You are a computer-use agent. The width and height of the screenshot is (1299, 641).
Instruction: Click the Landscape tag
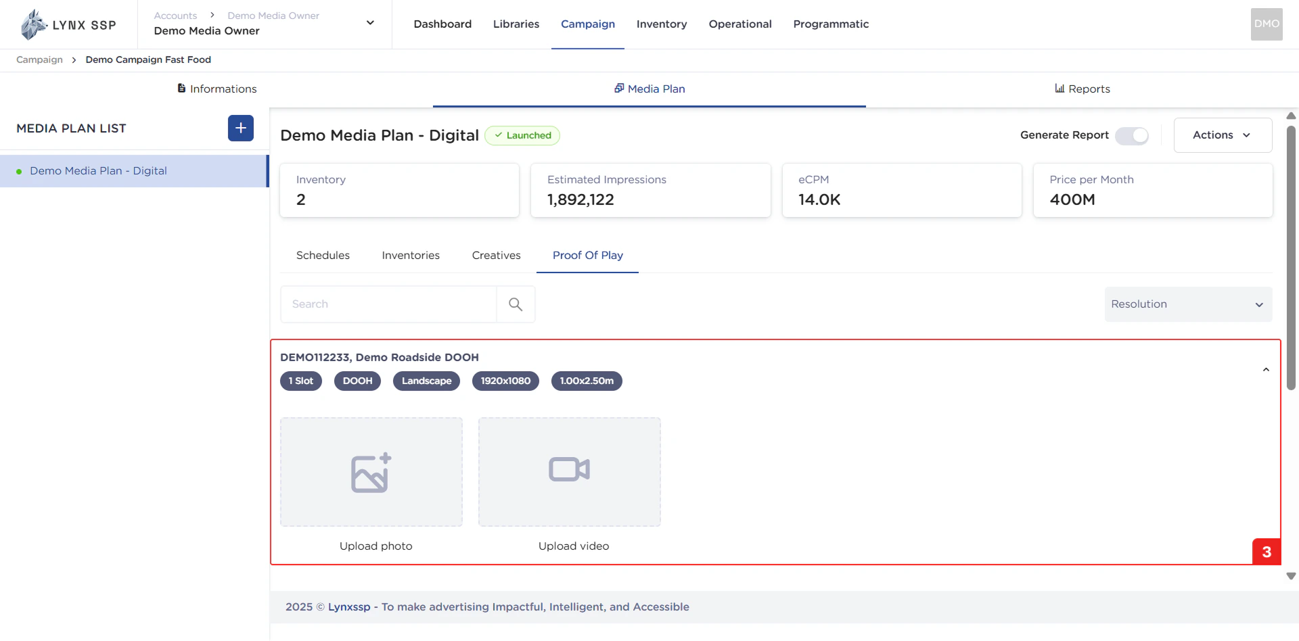pyautogui.click(x=426, y=381)
